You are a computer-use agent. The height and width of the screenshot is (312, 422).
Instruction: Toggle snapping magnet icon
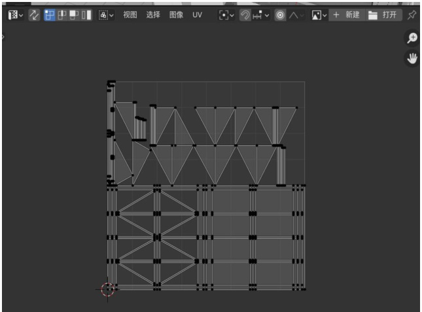[245, 14]
